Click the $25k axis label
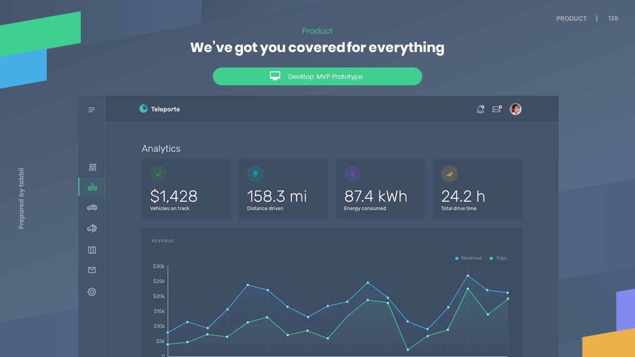Image resolution: width=635 pixels, height=357 pixels. pos(159,281)
